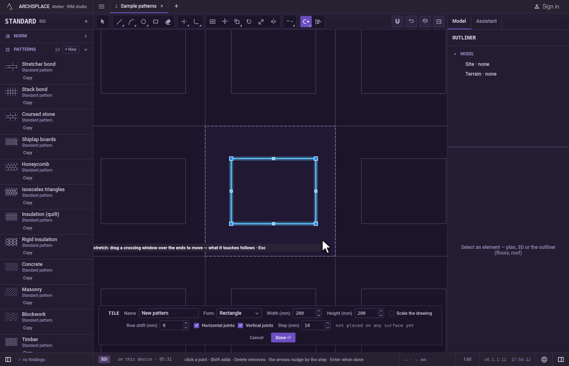
Task: Click the Copy/duplicate tool icon
Action: 237,22
